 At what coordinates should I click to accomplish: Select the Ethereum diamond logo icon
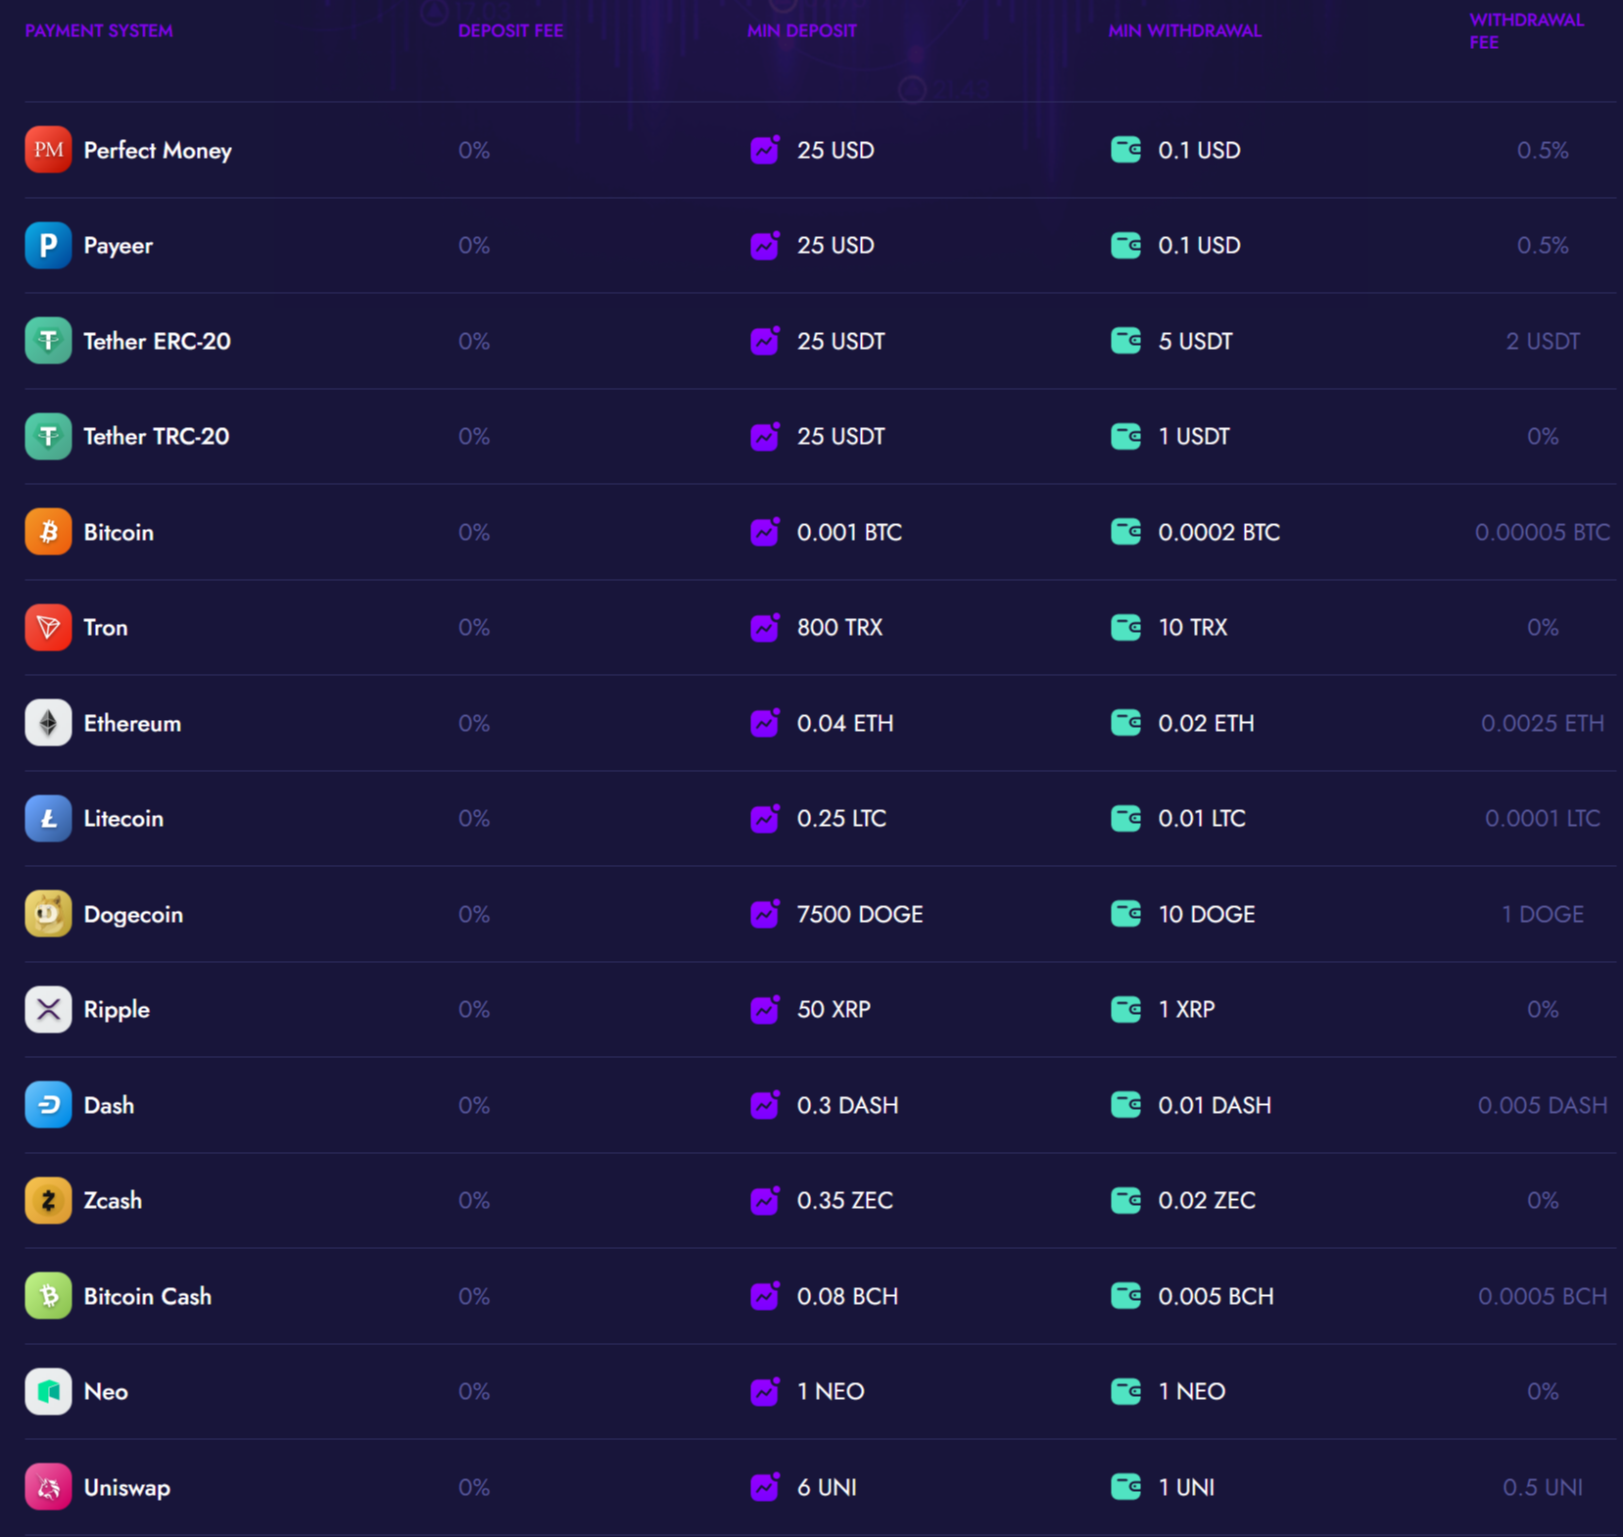coord(48,723)
